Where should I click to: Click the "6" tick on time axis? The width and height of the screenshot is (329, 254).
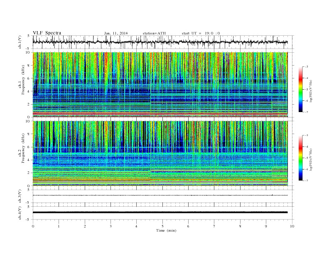pos(188,226)
